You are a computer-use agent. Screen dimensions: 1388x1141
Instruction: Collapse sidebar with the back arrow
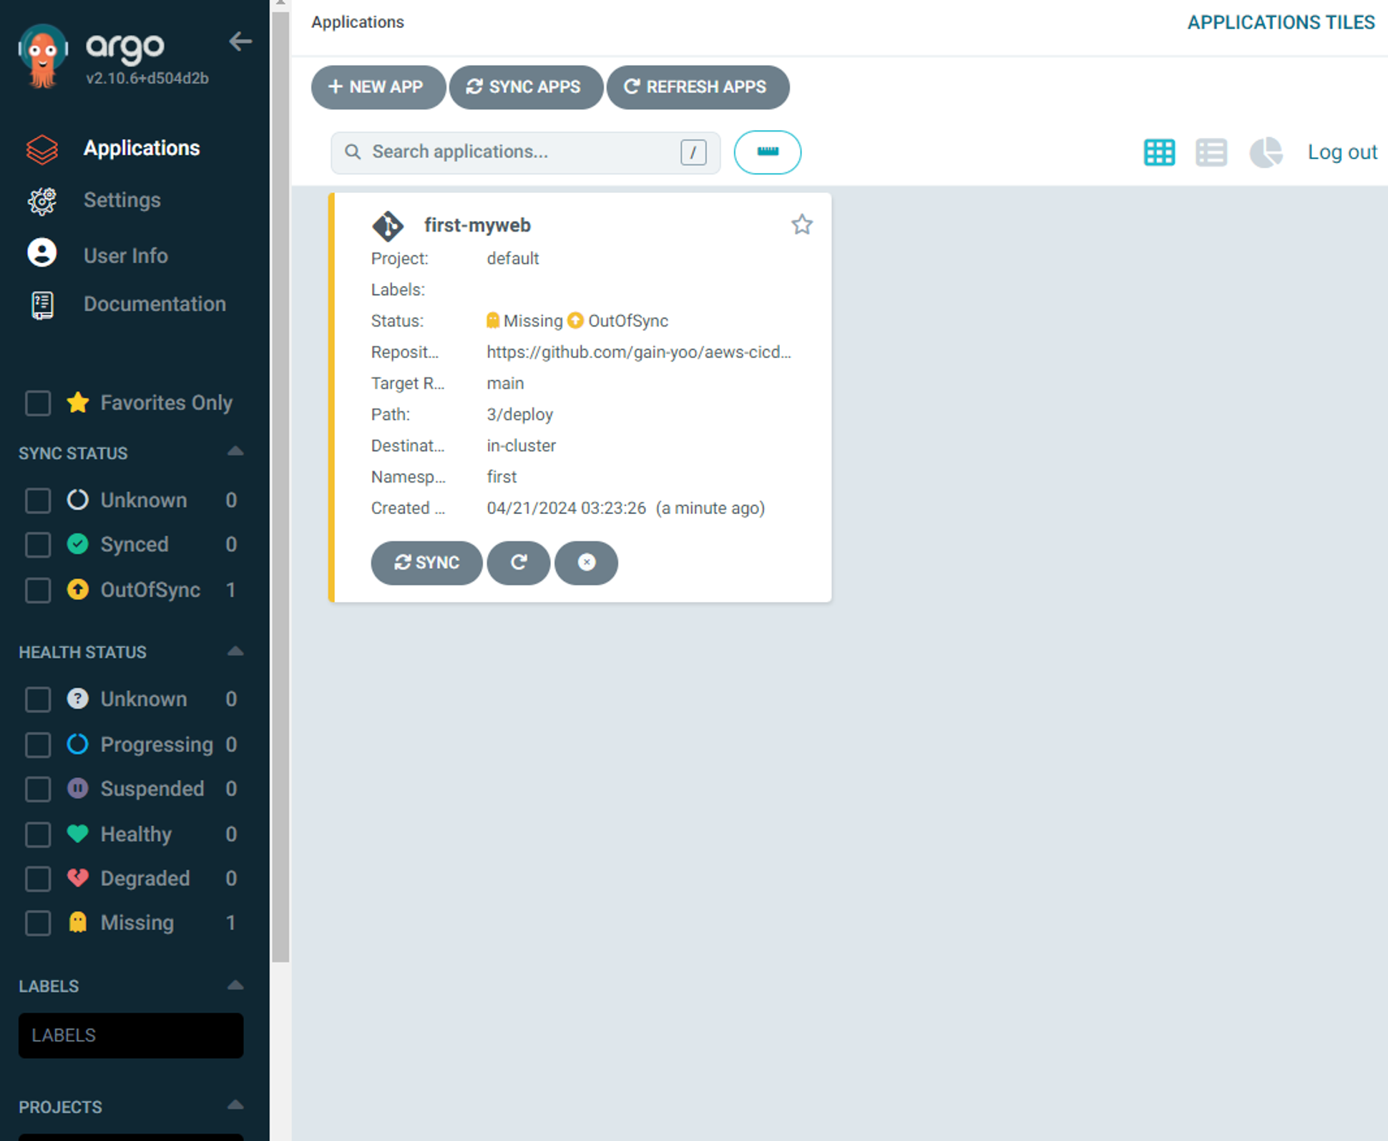point(240,41)
